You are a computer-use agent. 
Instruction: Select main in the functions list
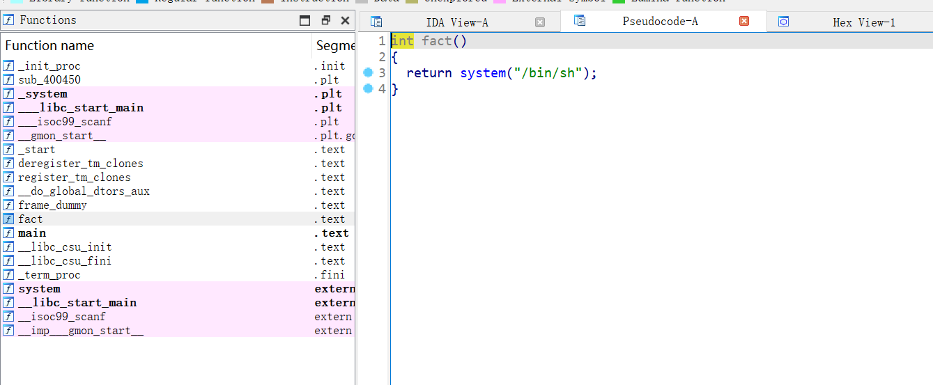coord(178,233)
